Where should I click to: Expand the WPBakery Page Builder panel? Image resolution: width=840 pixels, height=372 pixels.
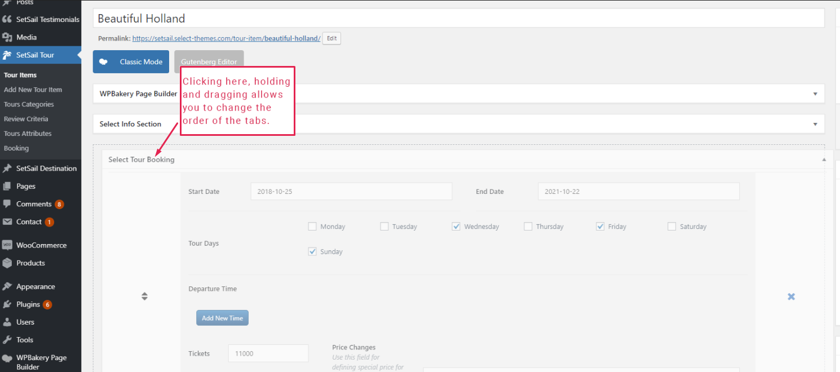coord(815,94)
